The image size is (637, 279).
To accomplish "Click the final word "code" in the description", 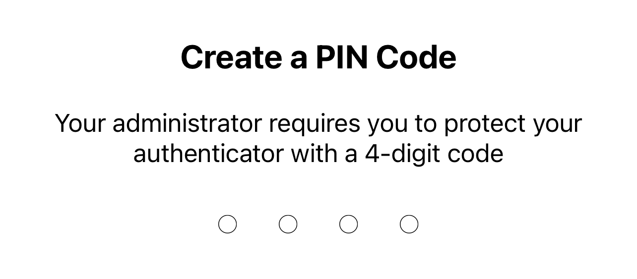I will pyautogui.click(x=475, y=153).
